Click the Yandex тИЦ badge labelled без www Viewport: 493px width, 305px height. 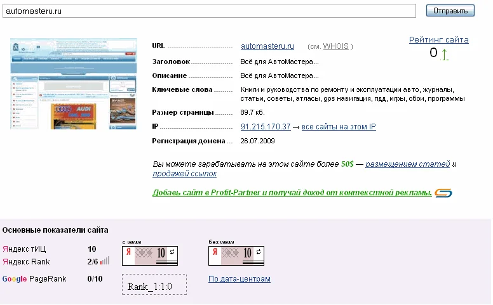point(236,256)
